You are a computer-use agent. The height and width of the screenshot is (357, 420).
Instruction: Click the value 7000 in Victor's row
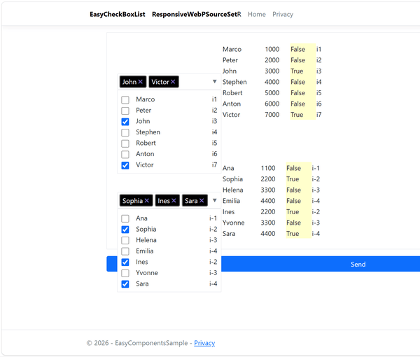pyautogui.click(x=272, y=115)
